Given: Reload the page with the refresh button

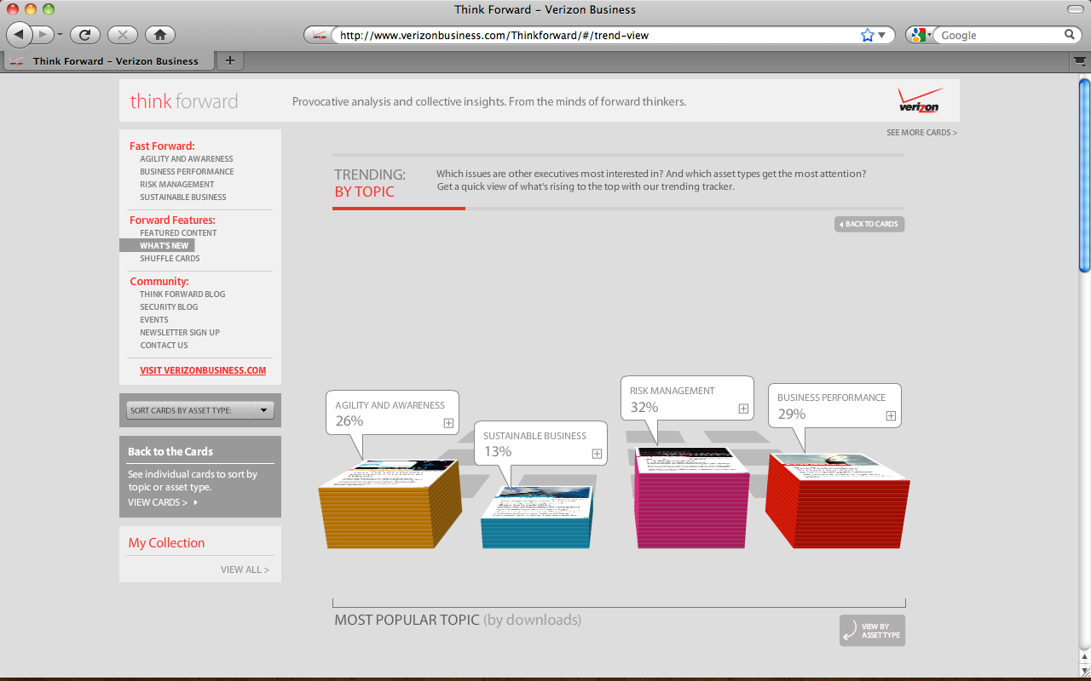Looking at the screenshot, I should (85, 35).
